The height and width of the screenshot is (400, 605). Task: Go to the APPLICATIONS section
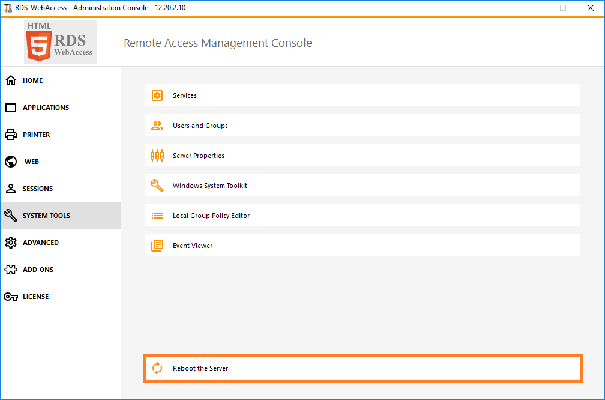tap(61, 108)
